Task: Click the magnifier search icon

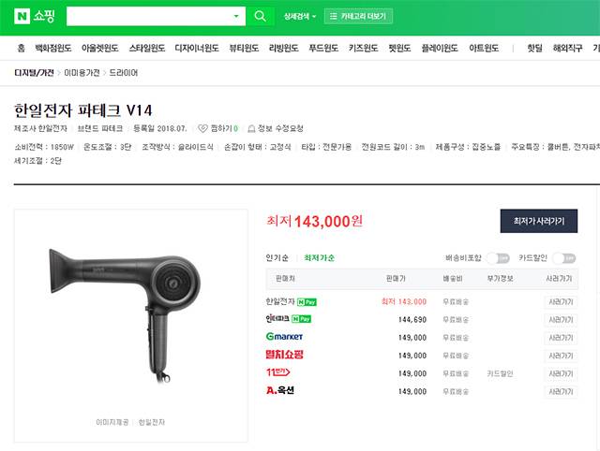Action: (x=260, y=16)
